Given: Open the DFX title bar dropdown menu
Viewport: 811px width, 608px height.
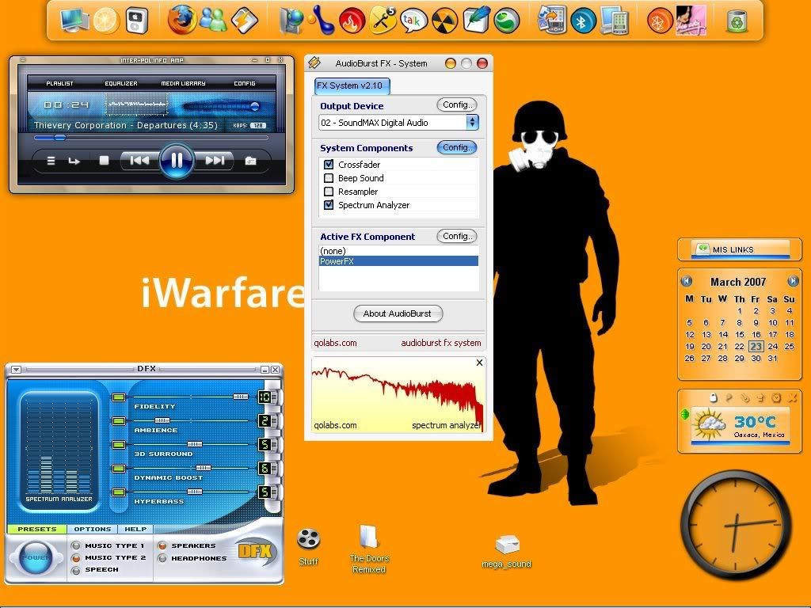Looking at the screenshot, I should click(16, 369).
